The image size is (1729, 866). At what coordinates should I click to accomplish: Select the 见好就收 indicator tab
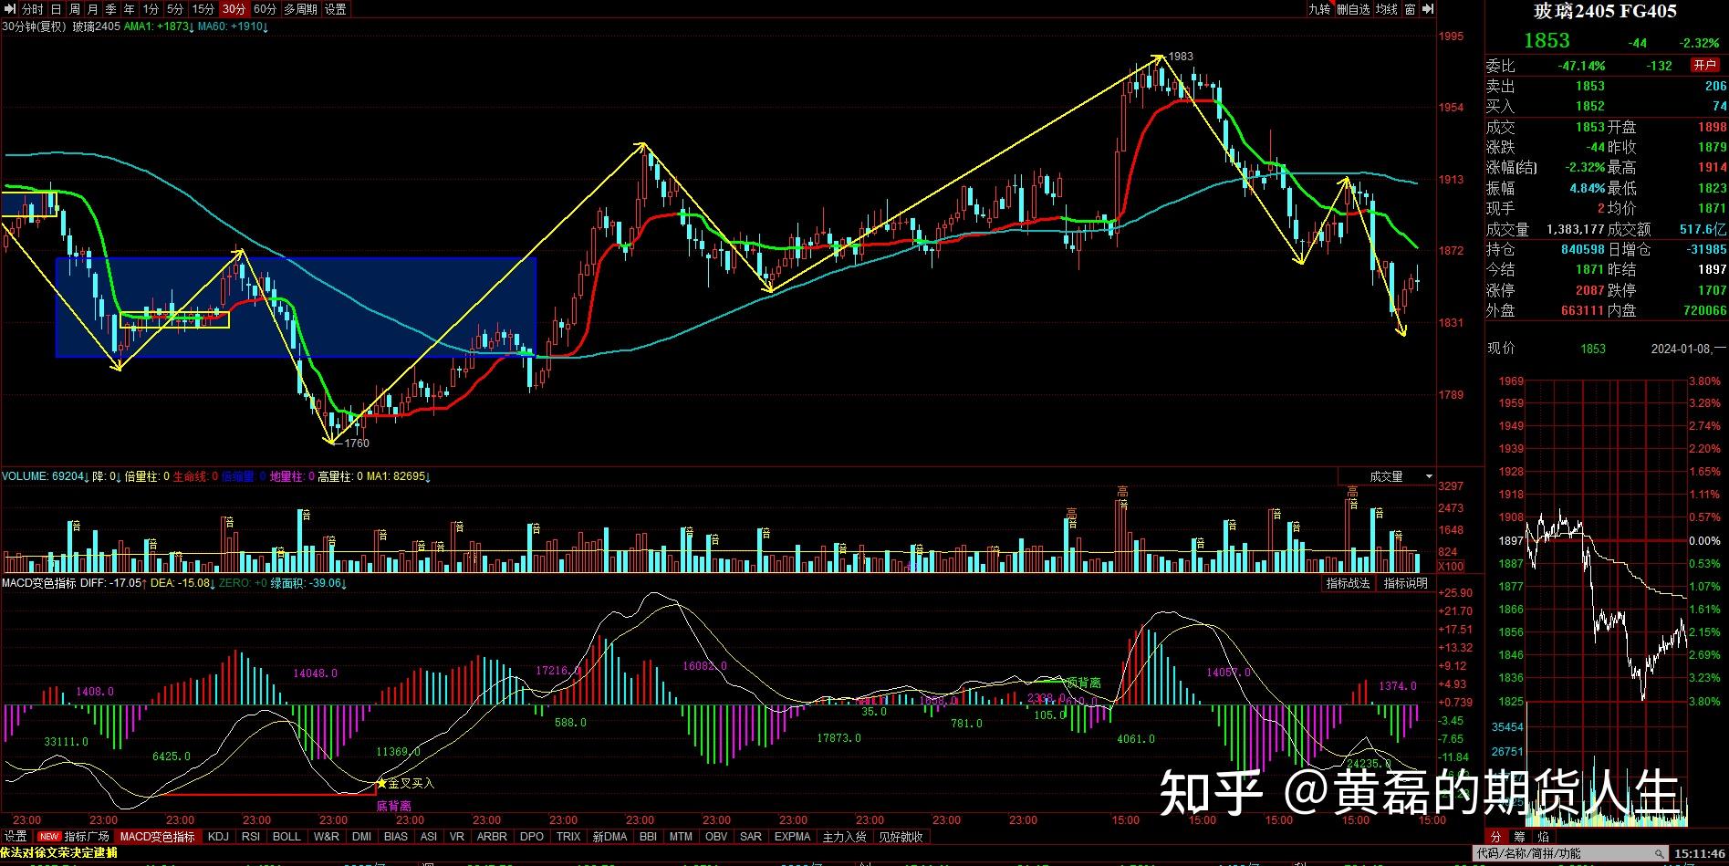point(901,836)
